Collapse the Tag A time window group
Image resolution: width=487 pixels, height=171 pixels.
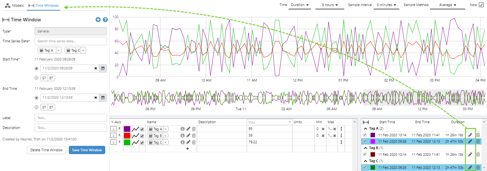pos(366,128)
